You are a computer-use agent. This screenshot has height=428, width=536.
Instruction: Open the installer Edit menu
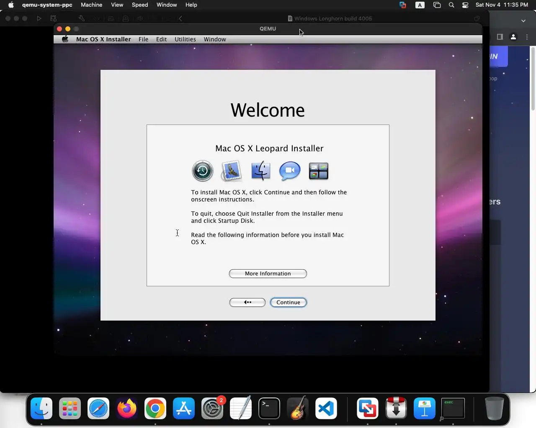coord(161,39)
